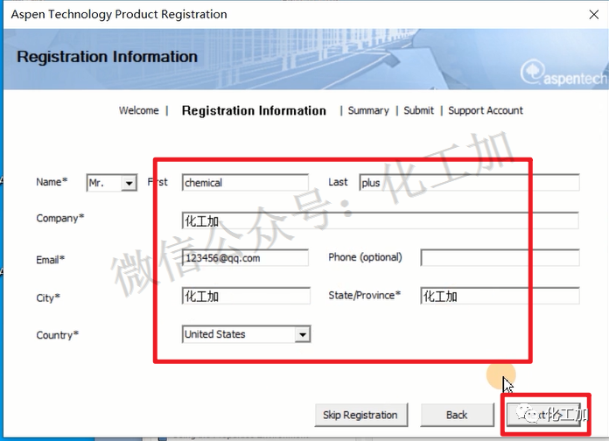Screen dimensions: 609x441
Task: Click the Company* label
Action: coord(60,219)
